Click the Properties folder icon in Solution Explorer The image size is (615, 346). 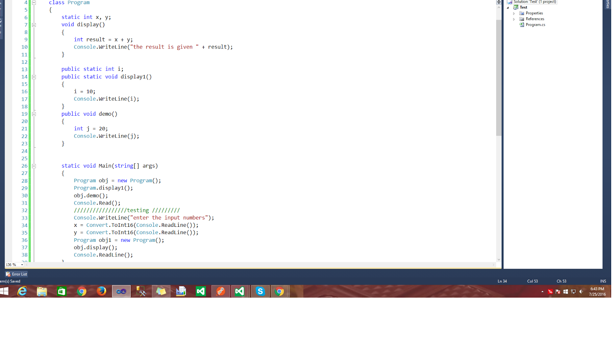pos(521,13)
